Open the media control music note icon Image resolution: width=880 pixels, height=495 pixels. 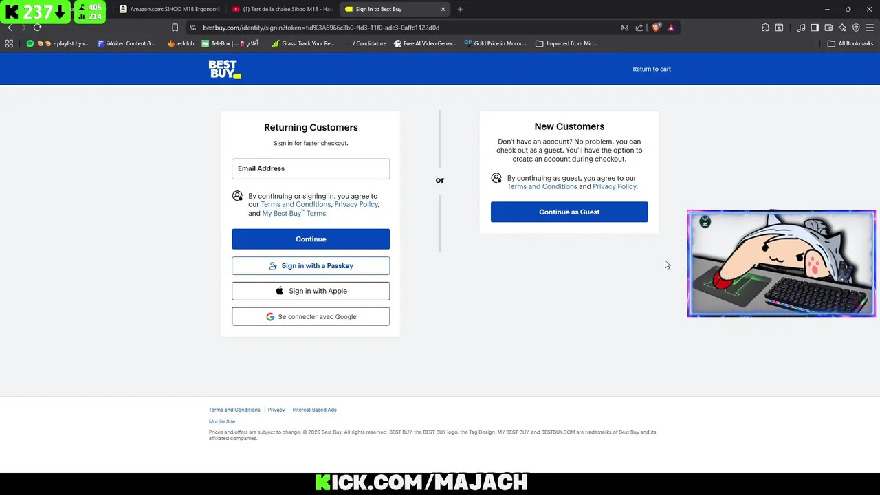click(801, 27)
